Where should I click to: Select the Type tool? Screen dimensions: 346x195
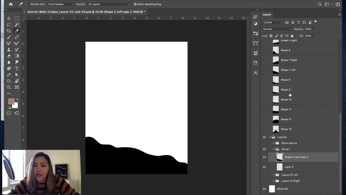tap(17, 69)
